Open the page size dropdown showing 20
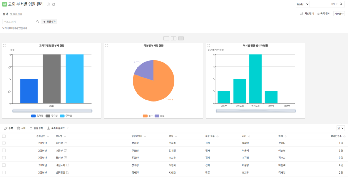 coord(340,128)
